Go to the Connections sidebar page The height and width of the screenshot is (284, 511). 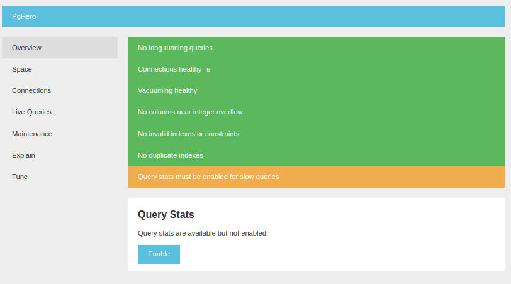(31, 90)
